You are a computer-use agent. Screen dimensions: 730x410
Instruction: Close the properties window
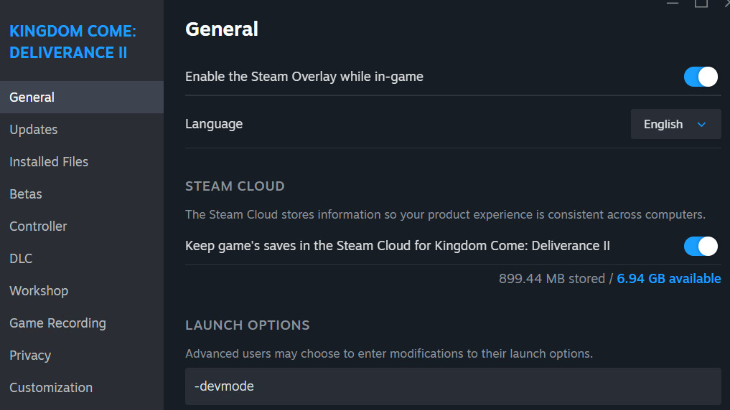[726, 3]
